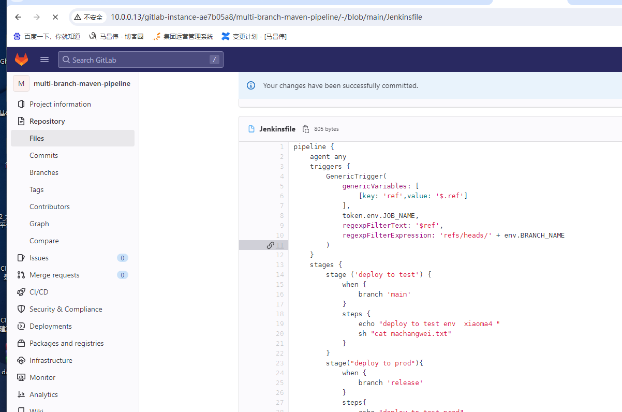Viewport: 622px width, 412px height.
Task: Click the Merge requests icon
Action: pos(21,275)
